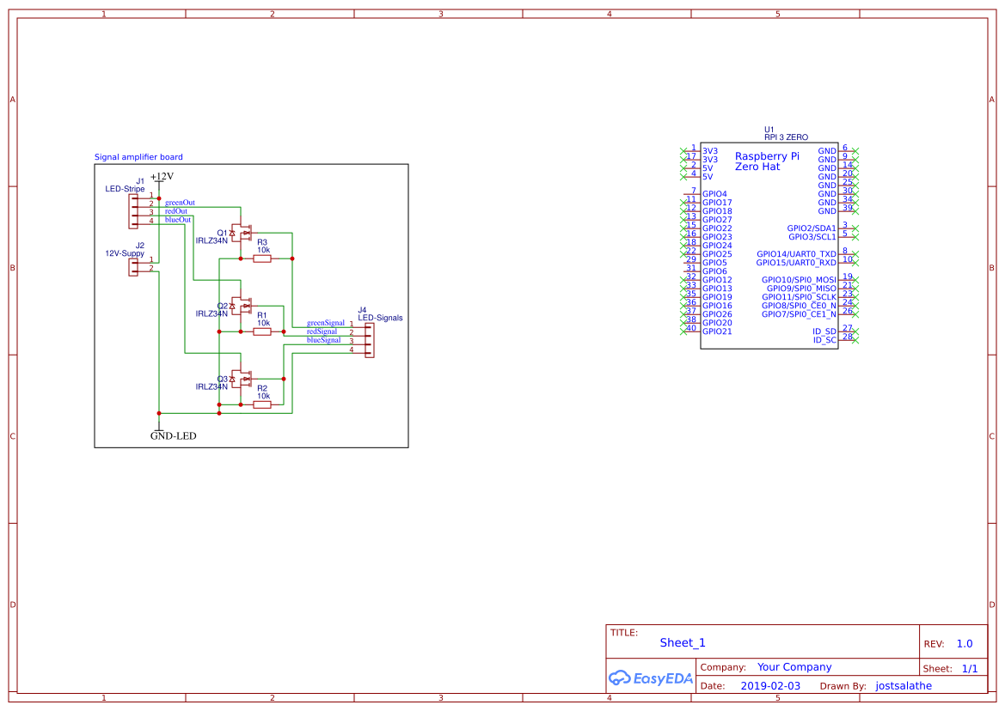Click the Q3 IRLZ34N MOSFET symbol
The height and width of the screenshot is (711, 1005).
(242, 378)
